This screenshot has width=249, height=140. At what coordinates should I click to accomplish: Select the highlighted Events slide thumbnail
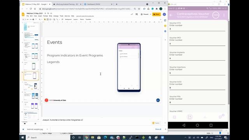coord(31,76)
